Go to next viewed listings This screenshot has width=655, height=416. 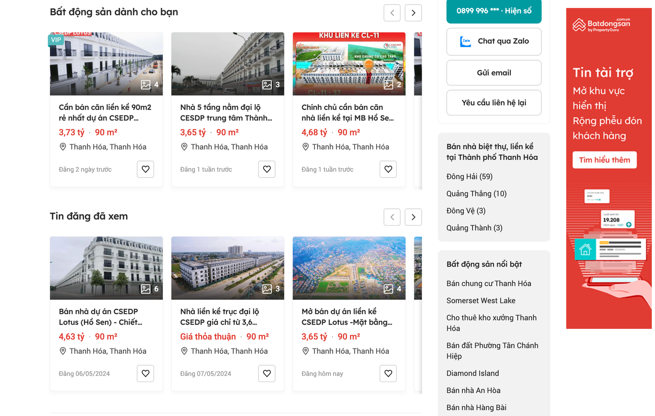(413, 217)
